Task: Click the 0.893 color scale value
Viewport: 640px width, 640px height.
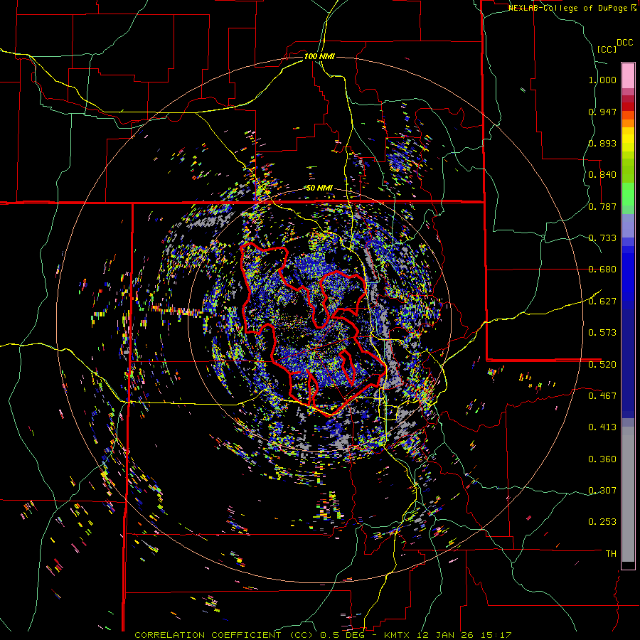Action: 602,143
